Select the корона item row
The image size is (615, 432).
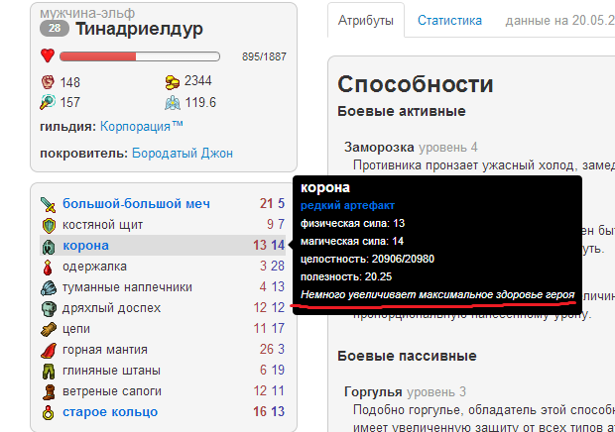pos(163,246)
